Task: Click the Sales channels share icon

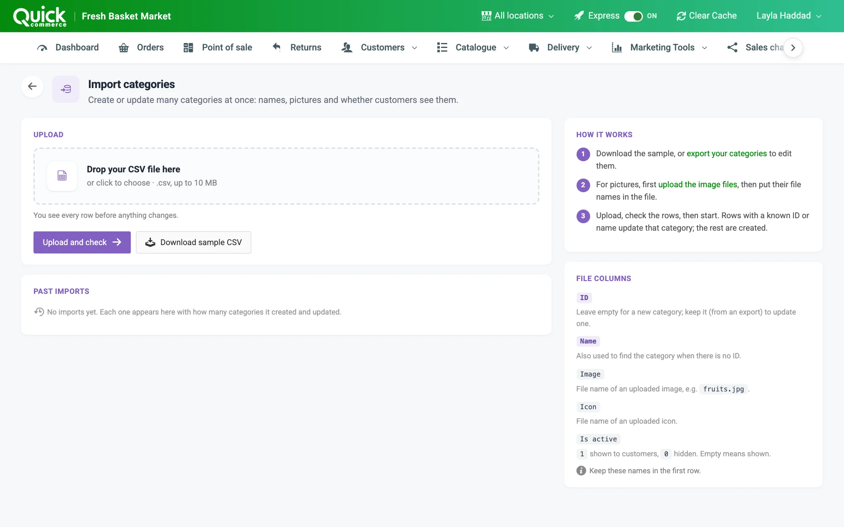Action: click(x=732, y=48)
